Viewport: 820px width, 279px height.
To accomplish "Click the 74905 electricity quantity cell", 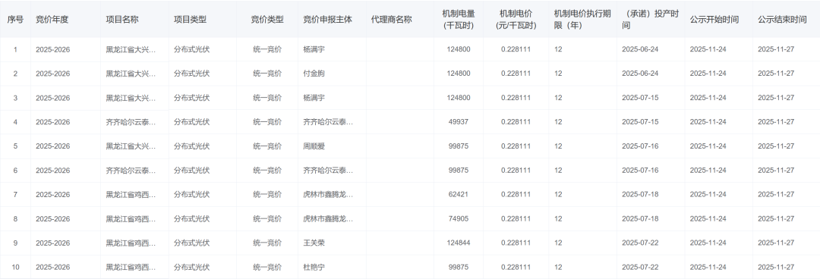I will click(459, 219).
